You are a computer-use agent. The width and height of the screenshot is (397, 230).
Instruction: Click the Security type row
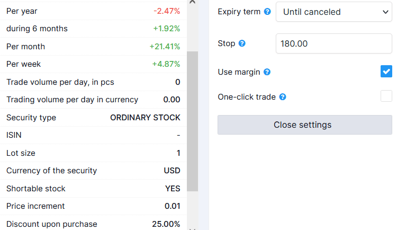click(93, 118)
